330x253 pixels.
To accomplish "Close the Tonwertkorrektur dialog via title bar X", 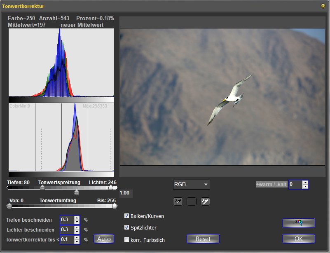I will pyautogui.click(x=323, y=6).
